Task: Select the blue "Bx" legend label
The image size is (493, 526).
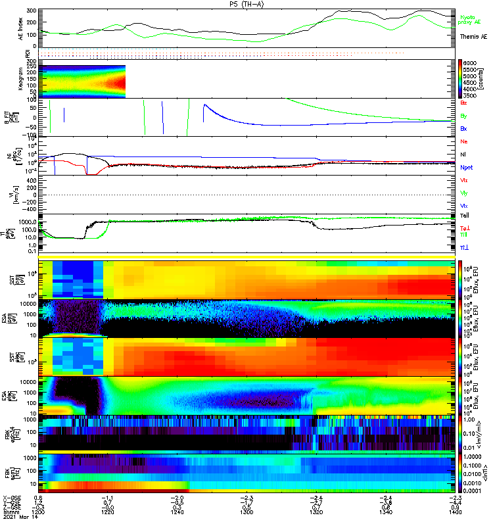Action: click(x=463, y=128)
